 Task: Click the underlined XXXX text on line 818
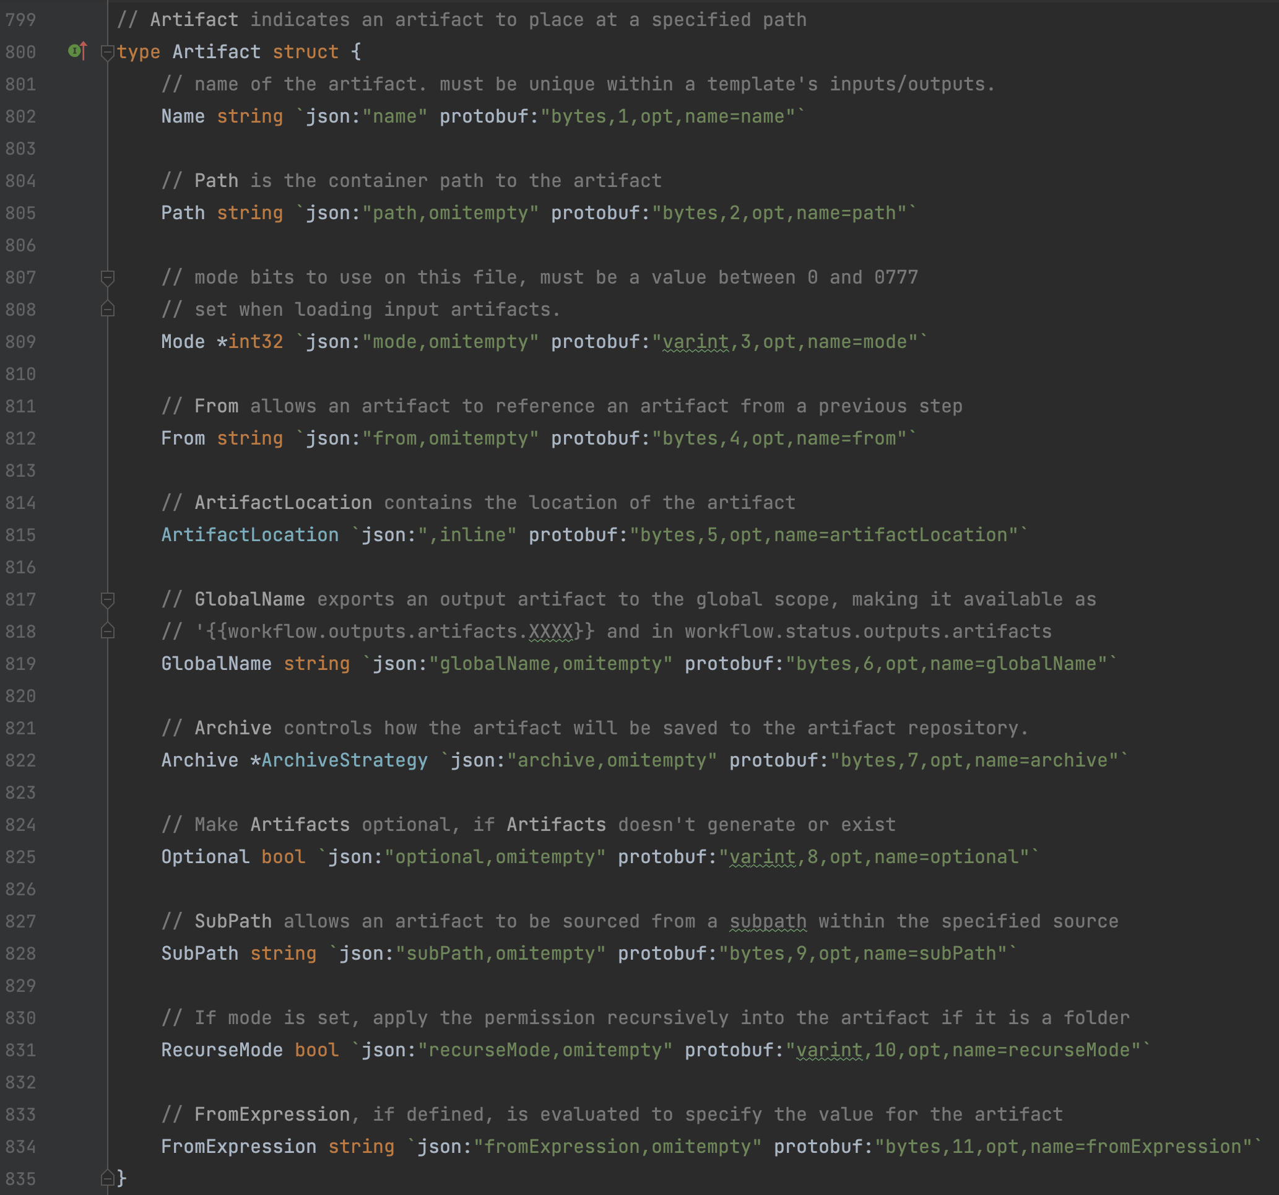click(x=550, y=632)
